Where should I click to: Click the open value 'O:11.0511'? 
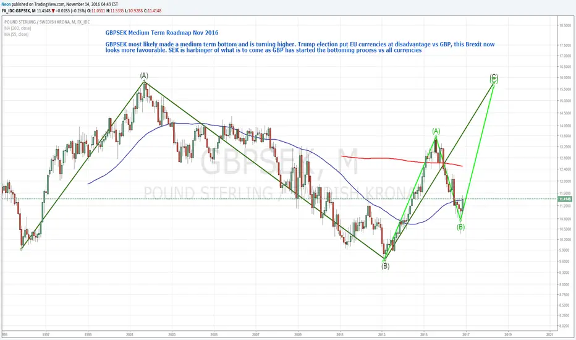[x=96, y=11]
